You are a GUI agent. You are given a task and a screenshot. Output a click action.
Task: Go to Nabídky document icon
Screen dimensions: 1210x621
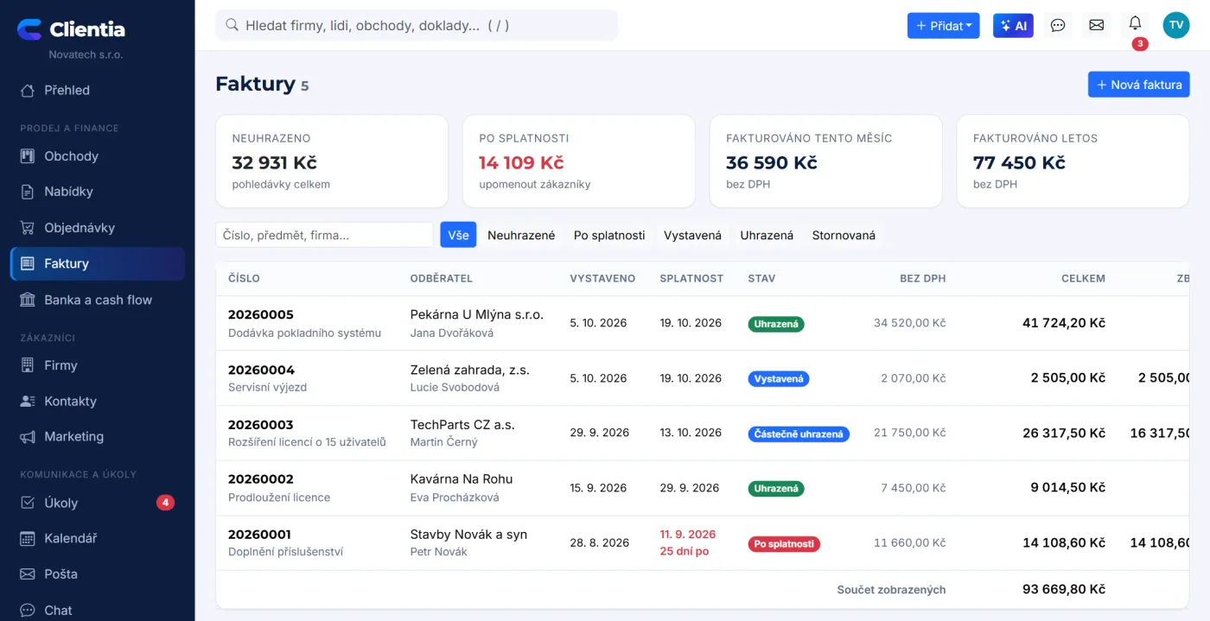pyautogui.click(x=28, y=192)
